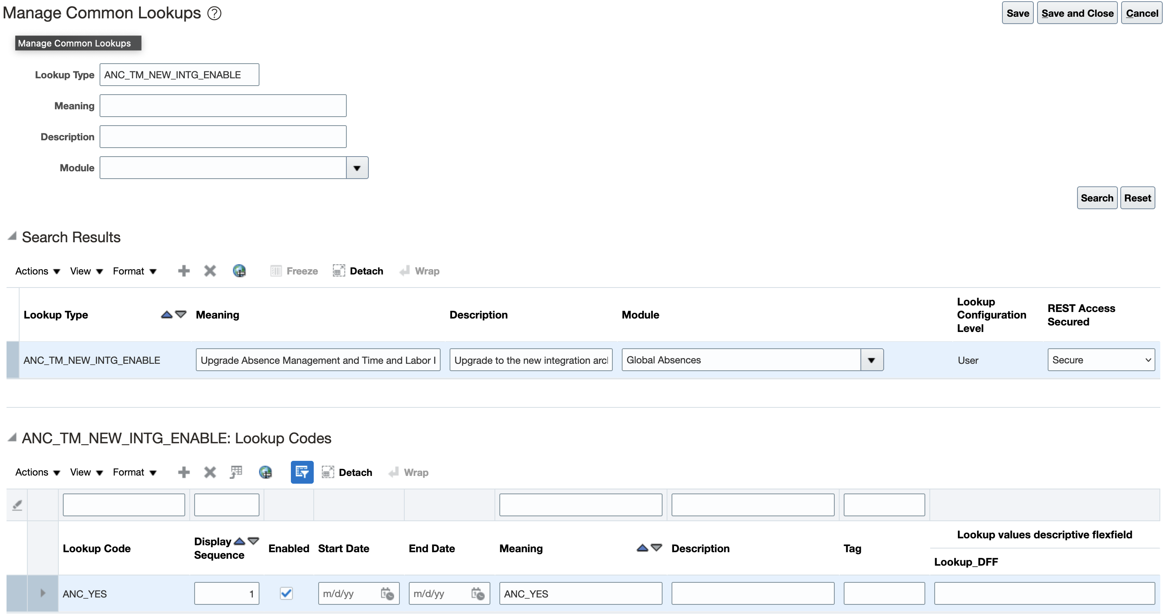Toggle the Query By Example filter row
The height and width of the screenshot is (615, 1166).
[x=302, y=472]
